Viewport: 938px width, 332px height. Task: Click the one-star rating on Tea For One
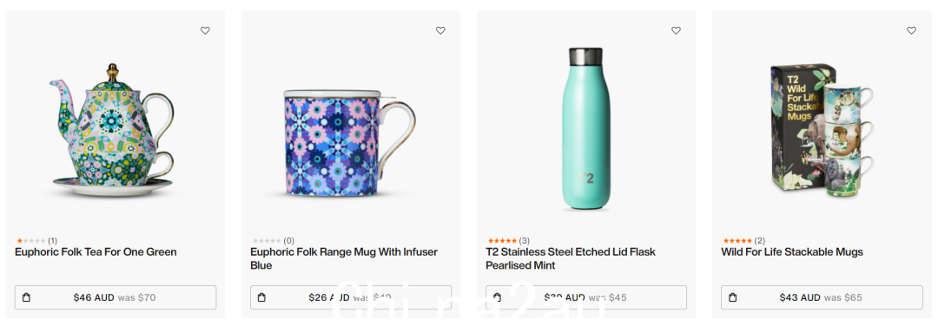point(31,241)
